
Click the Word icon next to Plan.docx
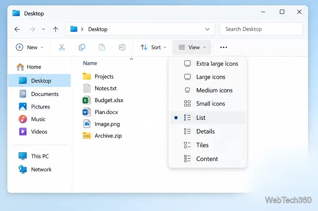[x=87, y=112]
